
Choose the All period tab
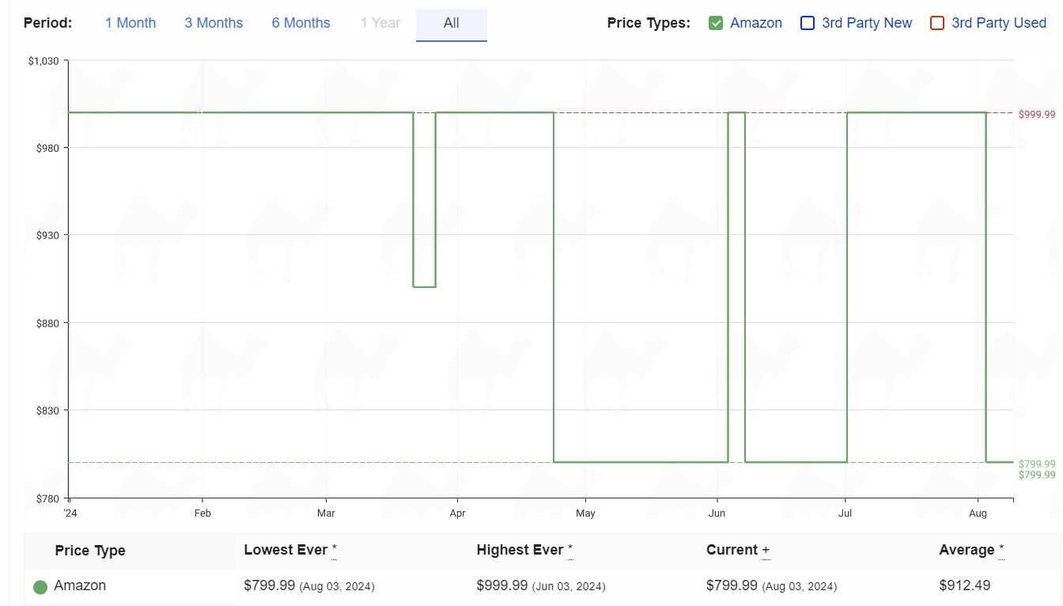click(x=452, y=23)
